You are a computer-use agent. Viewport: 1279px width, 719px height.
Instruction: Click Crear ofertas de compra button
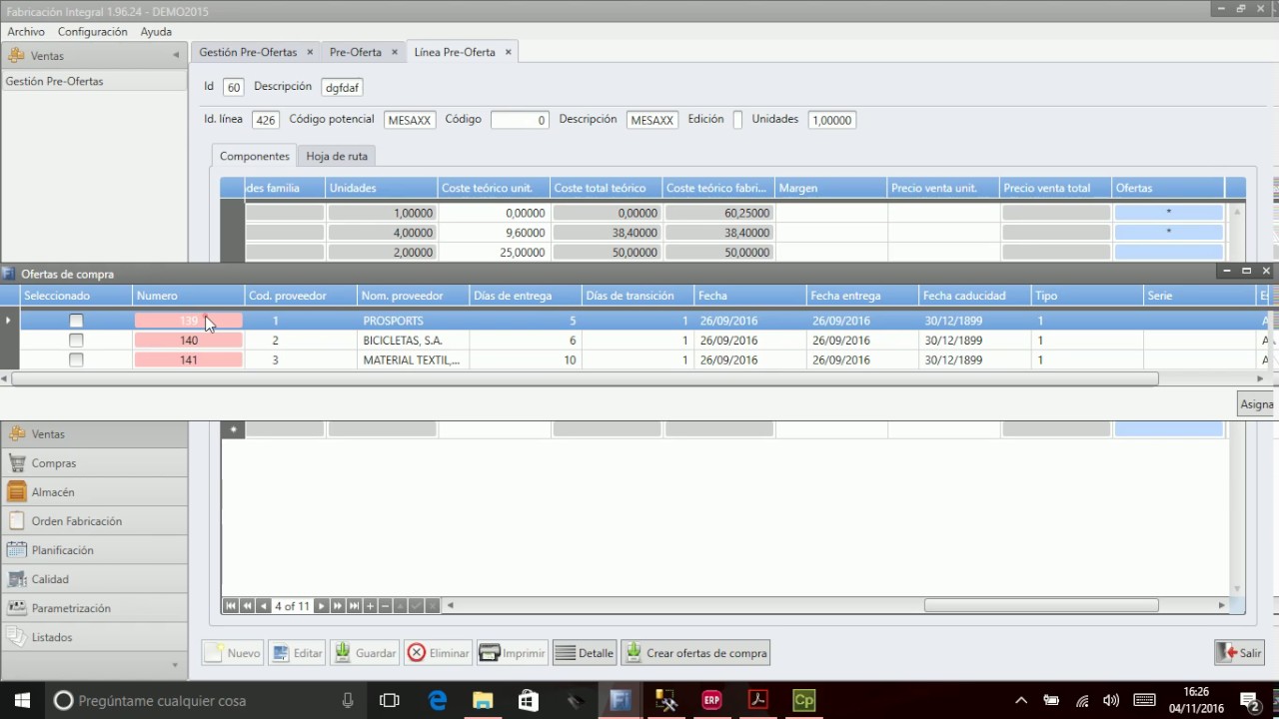point(695,653)
